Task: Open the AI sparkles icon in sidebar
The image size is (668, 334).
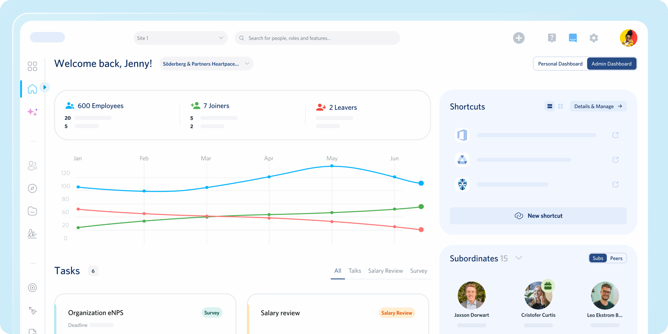Action: point(32,112)
